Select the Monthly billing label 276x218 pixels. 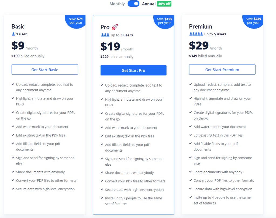[117, 4]
